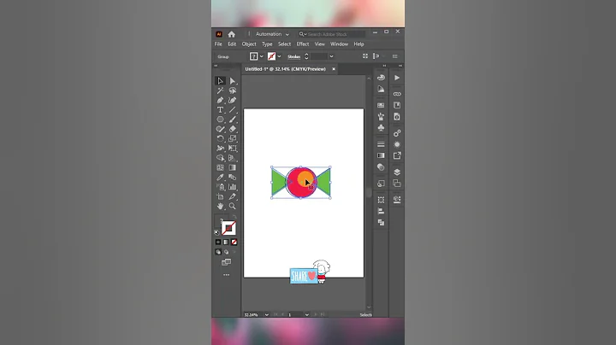Select the Symbol Sprayer tool
616x345 pixels.
pos(221,187)
